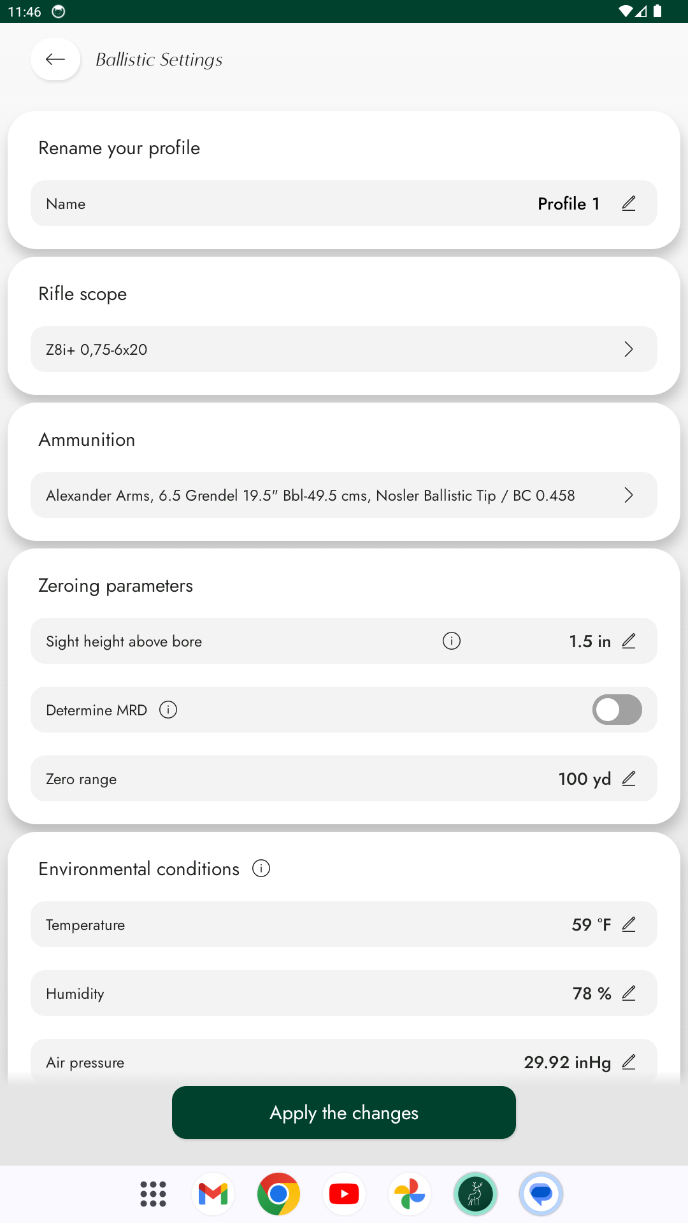The width and height of the screenshot is (688, 1223).
Task: Tap the Profile 1 name field
Action: click(x=568, y=204)
